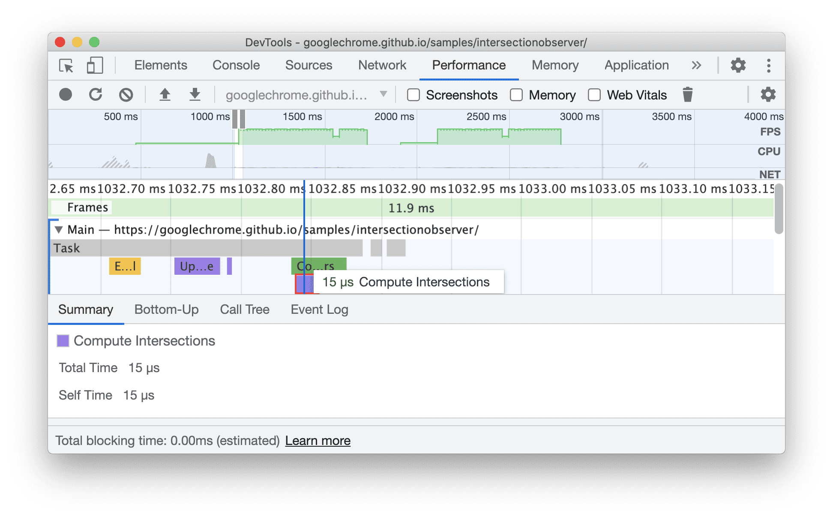Enable Web Vitals checkbox
This screenshot has width=833, height=517.
(x=589, y=95)
